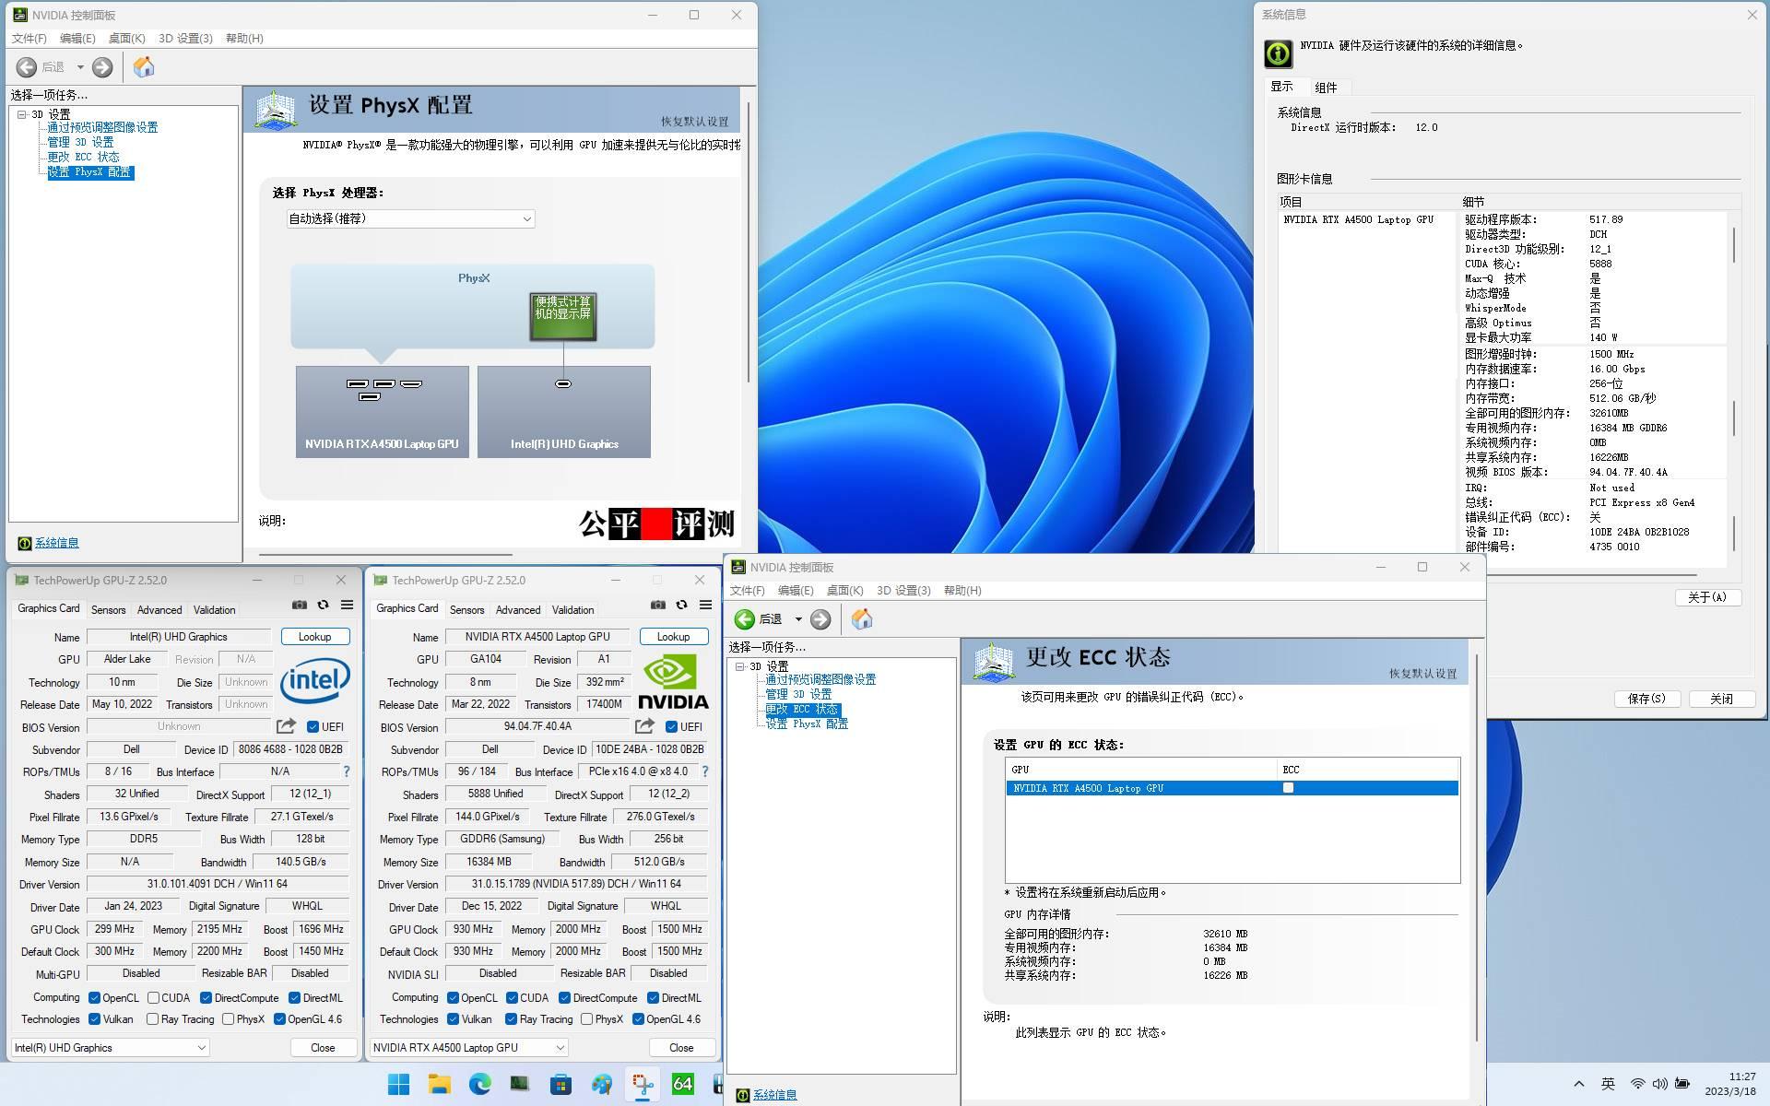The width and height of the screenshot is (1770, 1106).
Task: Toggle UEFI checkbox in Intel GPU-Z
Action: (x=313, y=727)
